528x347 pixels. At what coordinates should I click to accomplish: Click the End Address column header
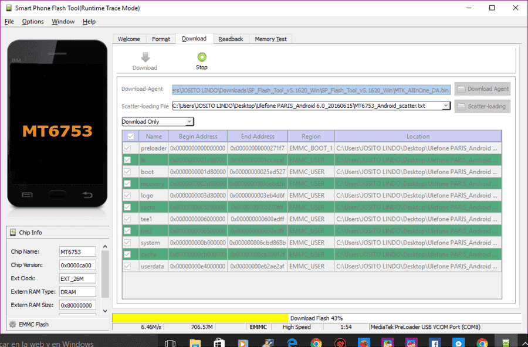(x=258, y=137)
